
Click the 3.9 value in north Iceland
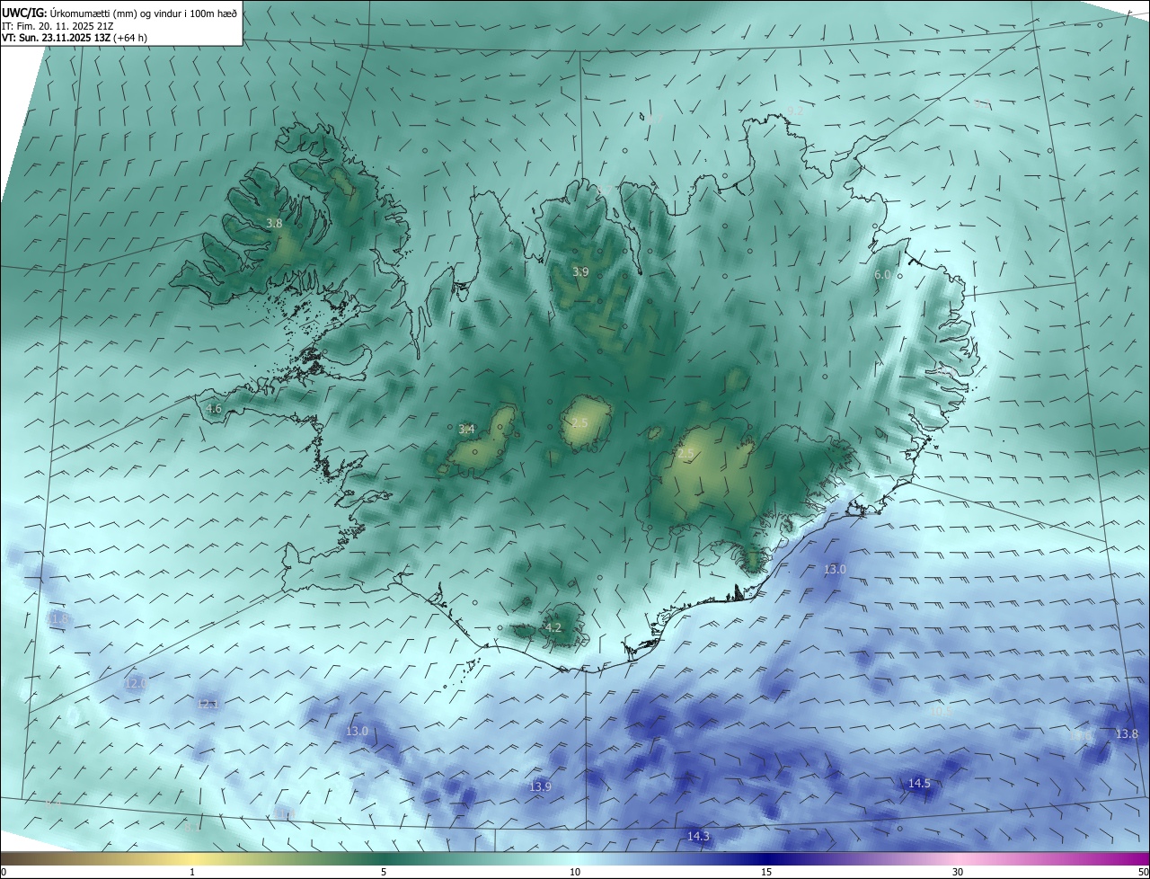point(581,271)
